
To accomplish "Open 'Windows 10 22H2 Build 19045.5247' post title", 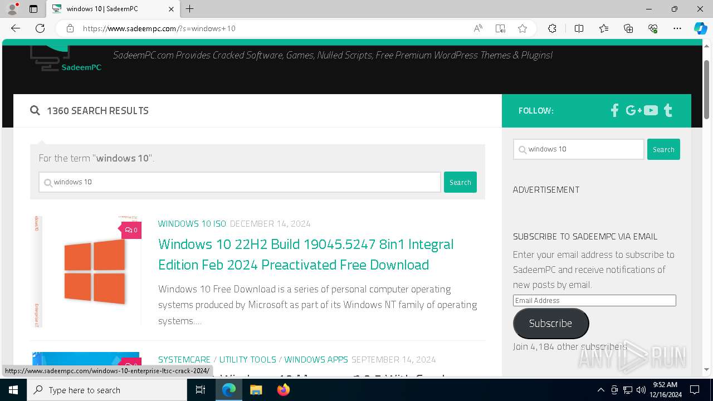I will point(306,255).
